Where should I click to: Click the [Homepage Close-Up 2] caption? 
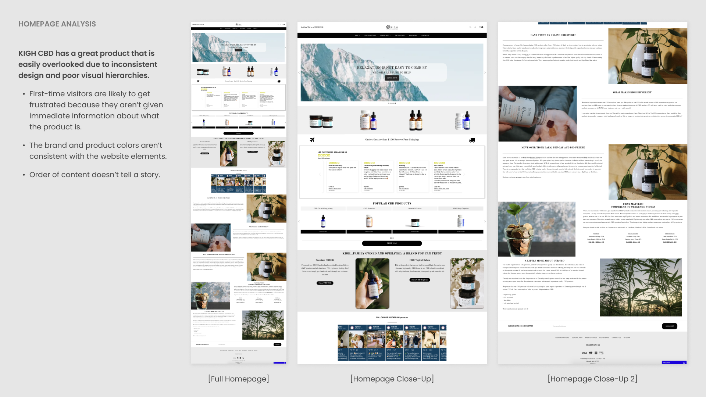[592, 379]
